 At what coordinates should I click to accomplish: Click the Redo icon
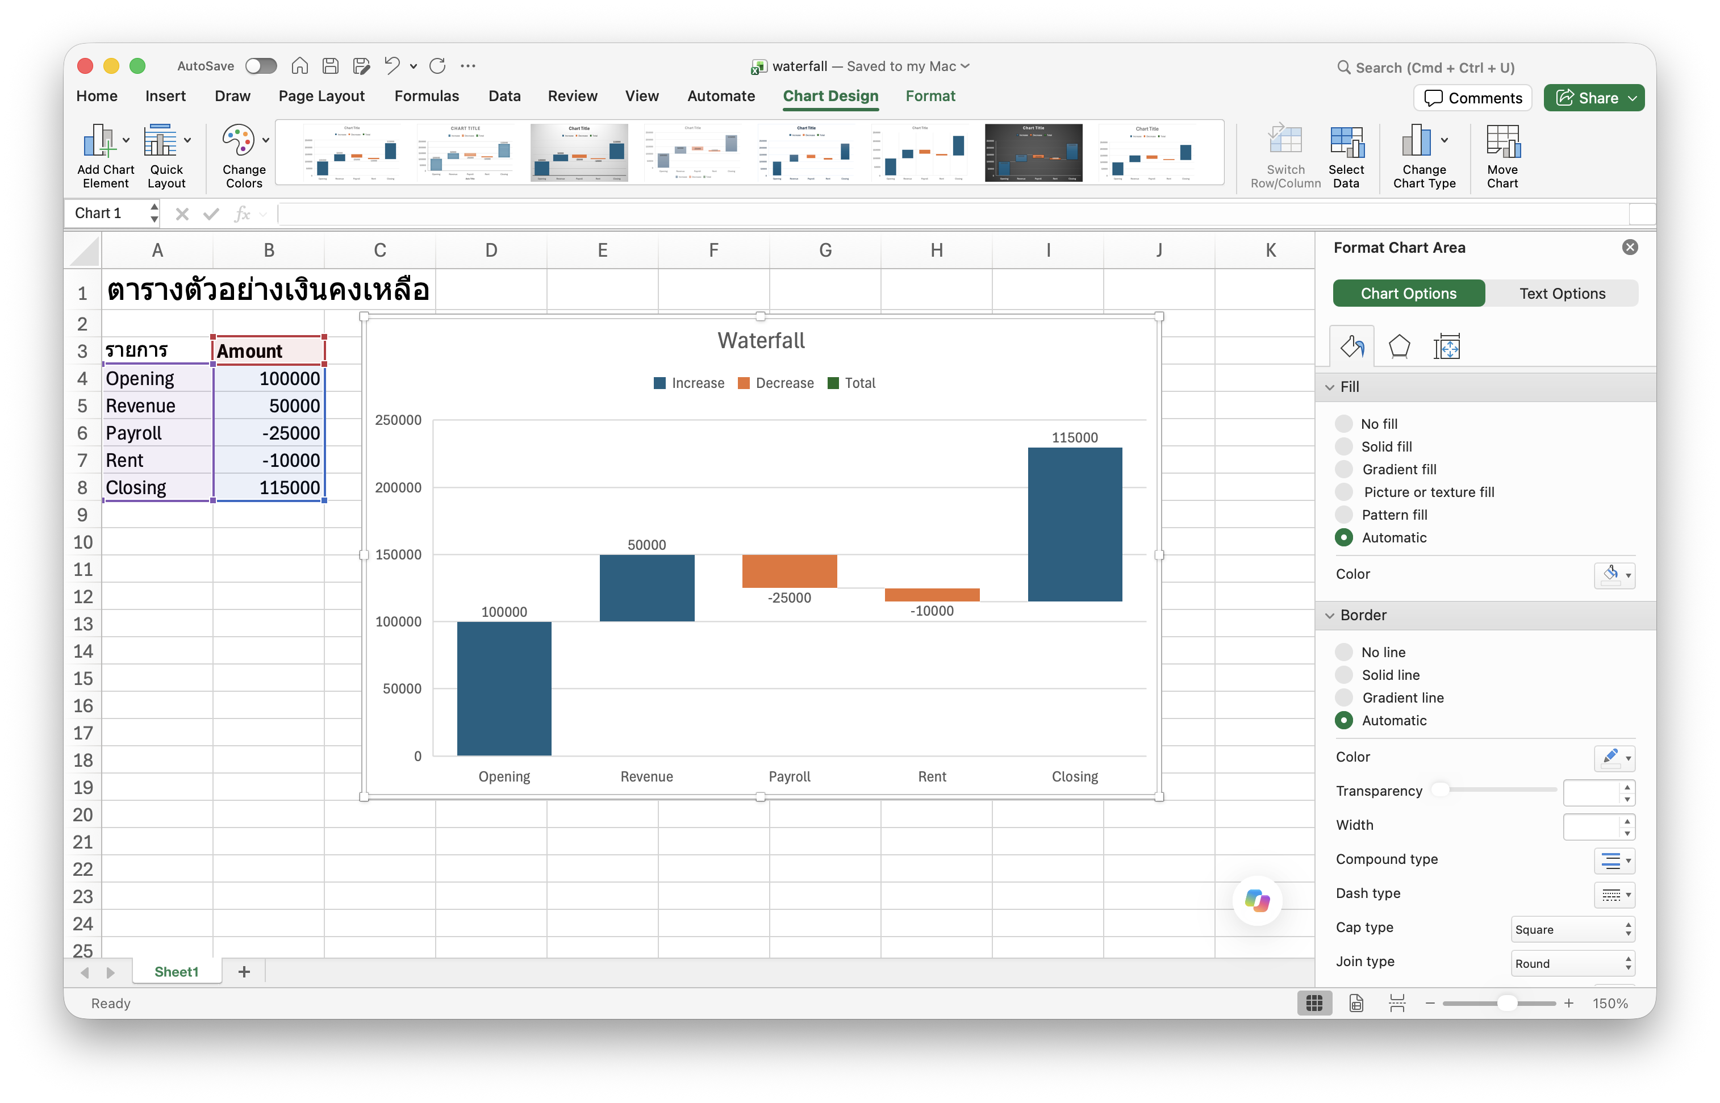[437, 66]
